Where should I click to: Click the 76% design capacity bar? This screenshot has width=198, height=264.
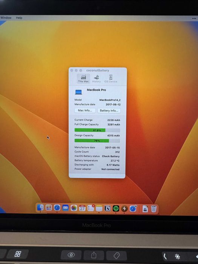pos(97,141)
